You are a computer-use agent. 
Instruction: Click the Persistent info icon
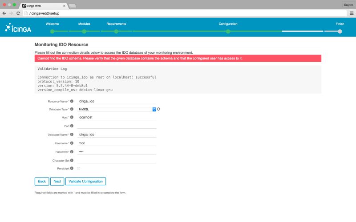point(72,168)
